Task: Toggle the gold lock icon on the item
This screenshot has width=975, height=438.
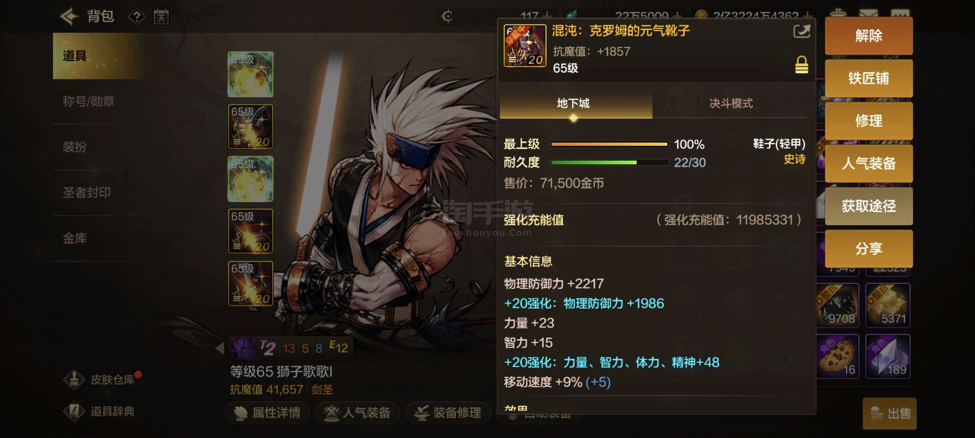Action: click(801, 65)
